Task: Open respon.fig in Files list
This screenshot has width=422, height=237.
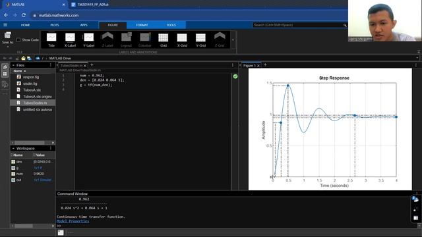Action: 31,77
